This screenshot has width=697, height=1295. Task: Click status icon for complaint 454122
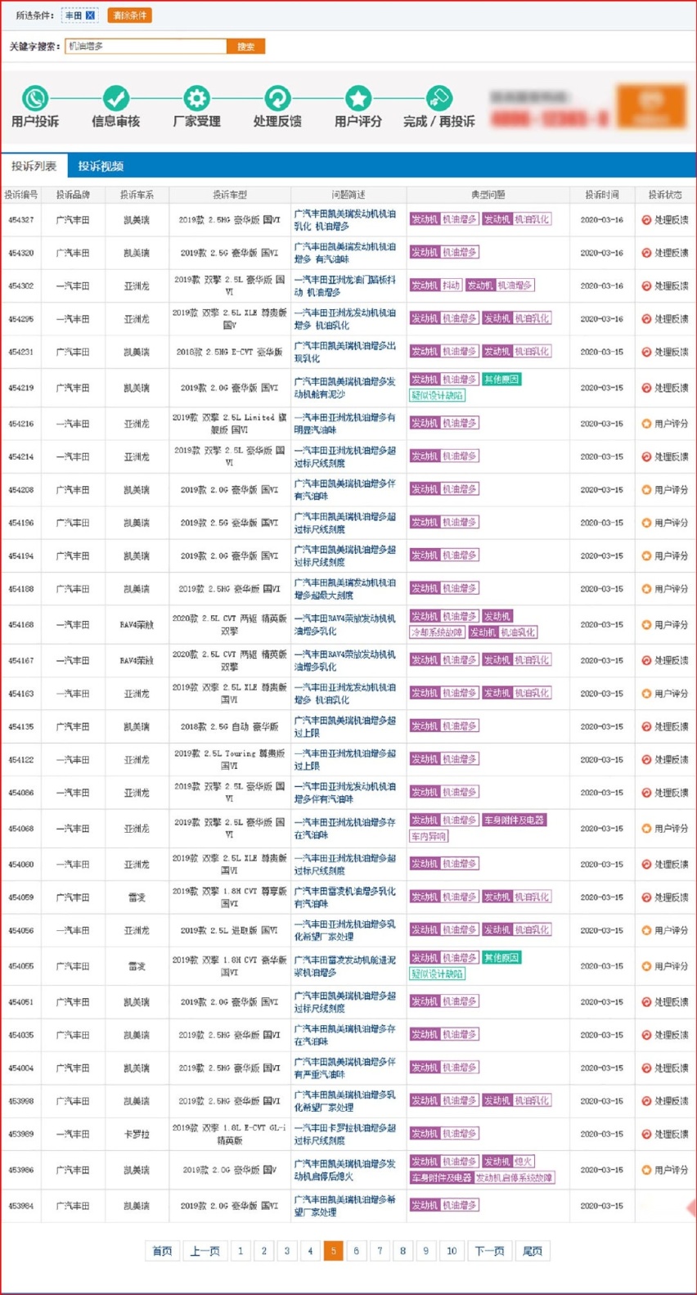[646, 760]
